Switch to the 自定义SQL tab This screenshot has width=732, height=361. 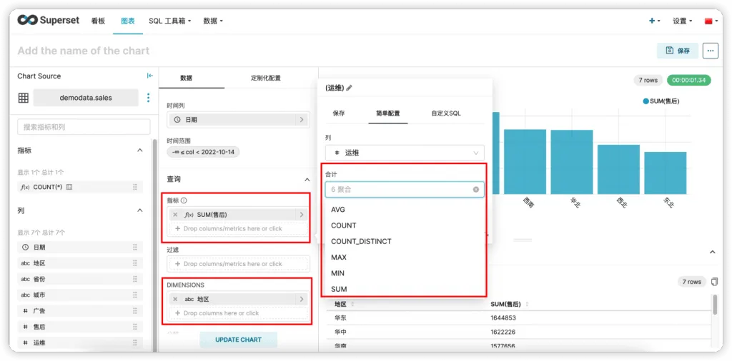click(446, 113)
